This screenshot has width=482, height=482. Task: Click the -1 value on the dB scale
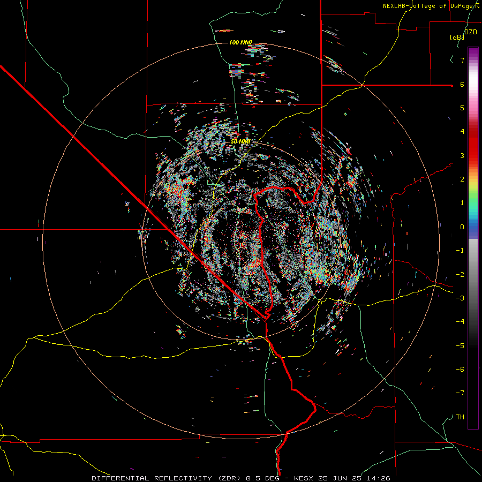(x=460, y=251)
